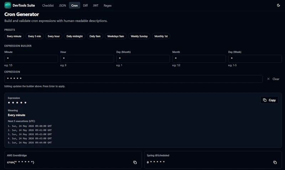Copy the AWS EventBridge expression

coord(135,163)
